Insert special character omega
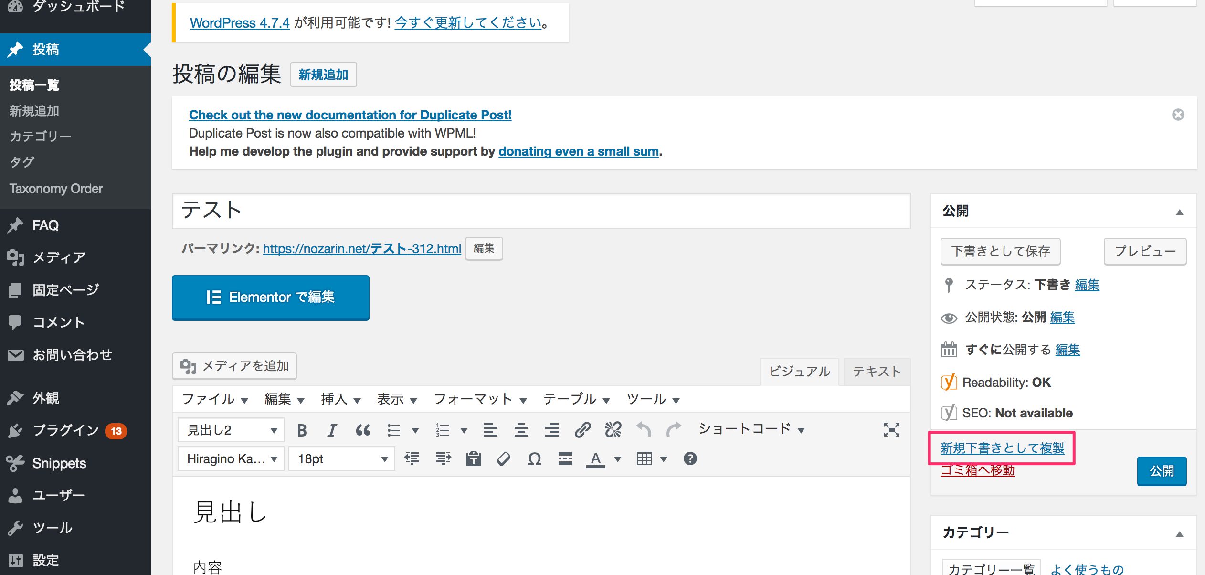This screenshot has height=575, width=1205. pos(534,459)
